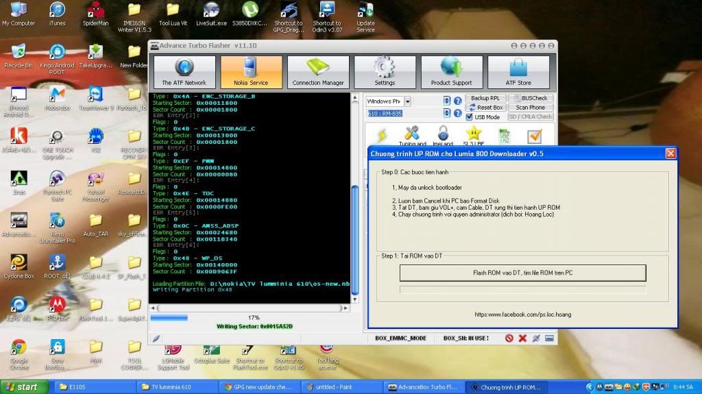Click the log's vertical scrollbar down arrow
This screenshot has height=394, width=702.
click(x=355, y=299)
